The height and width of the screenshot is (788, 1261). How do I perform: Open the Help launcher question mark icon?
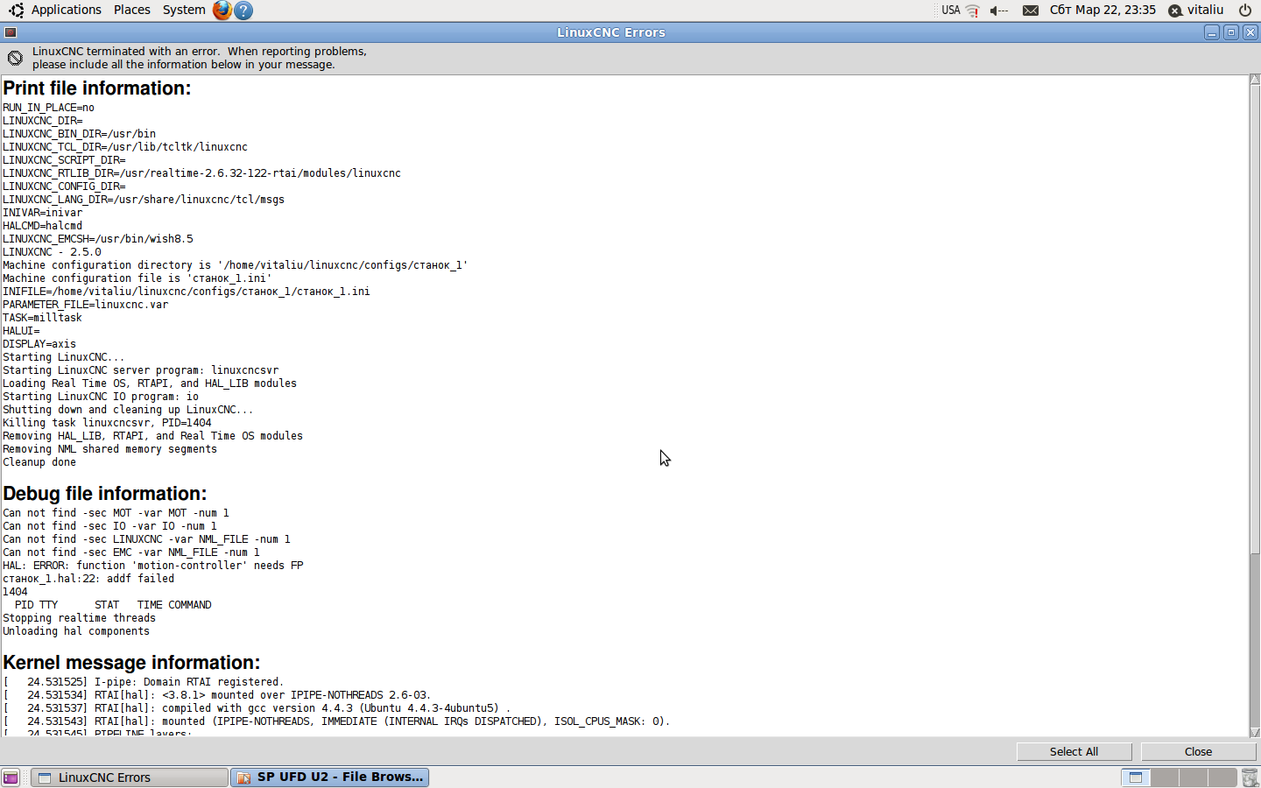point(244,10)
